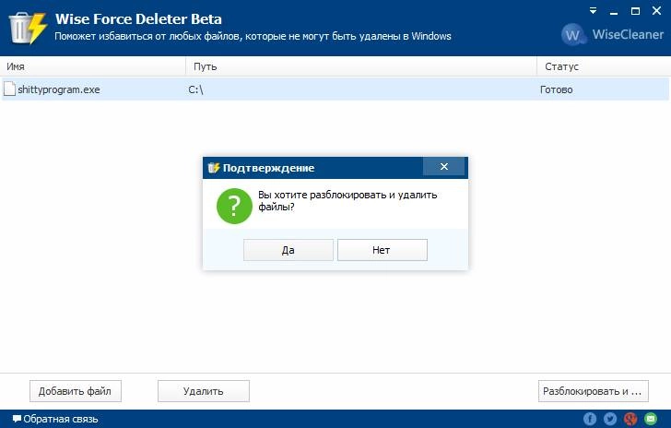Open the Google Plus icon in status bar
Image resolution: width=671 pixels, height=428 pixels.
click(x=630, y=419)
